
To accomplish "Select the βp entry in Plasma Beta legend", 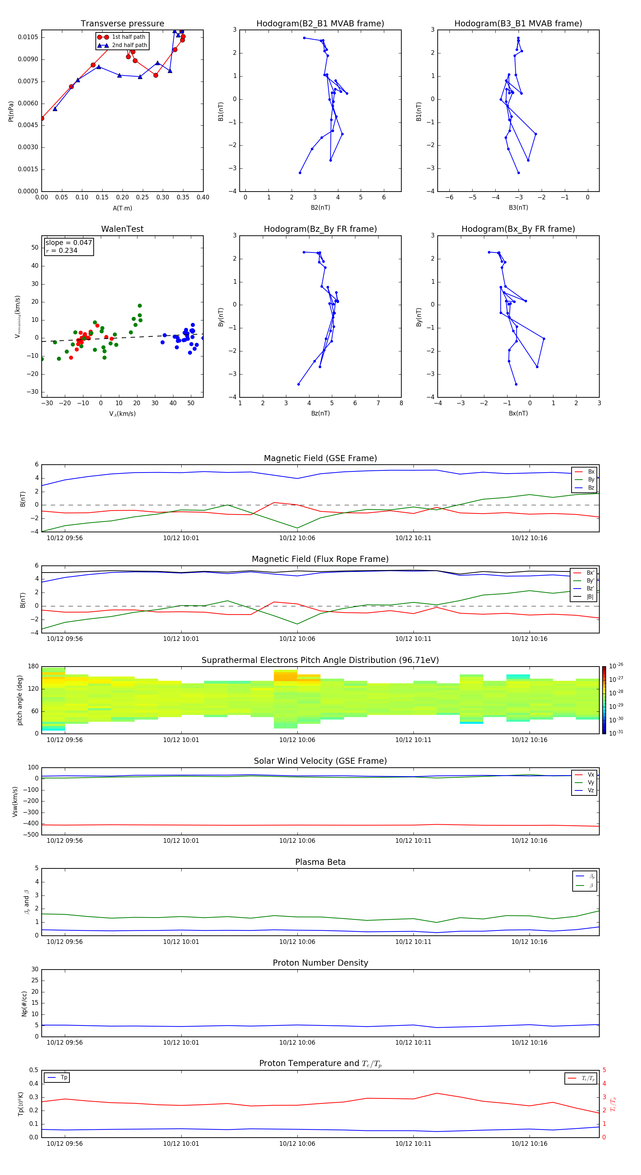I will (x=585, y=876).
